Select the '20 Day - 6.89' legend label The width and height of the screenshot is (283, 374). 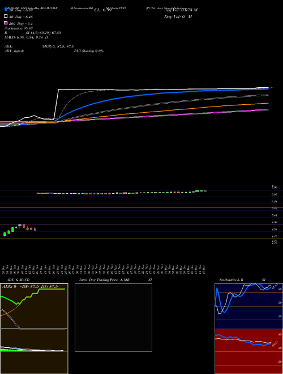pos(20,10)
